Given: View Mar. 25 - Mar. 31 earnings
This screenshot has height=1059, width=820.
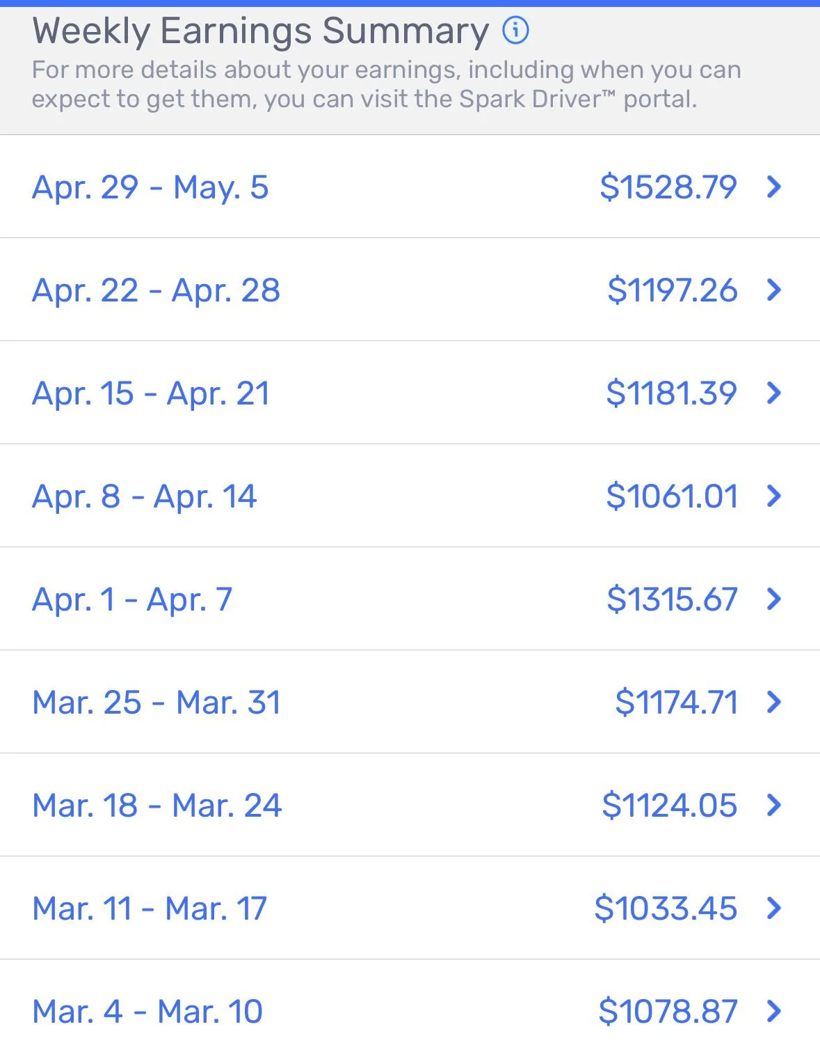Looking at the screenshot, I should (156, 703).
